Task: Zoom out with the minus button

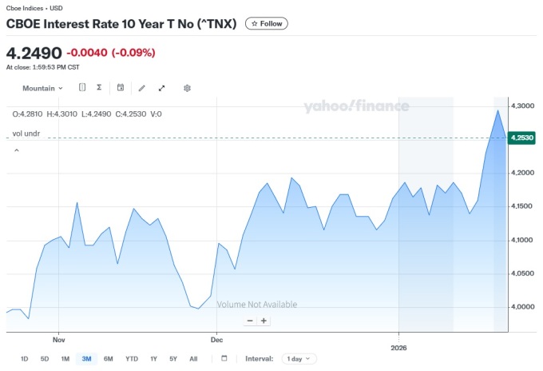Action: [x=250, y=321]
